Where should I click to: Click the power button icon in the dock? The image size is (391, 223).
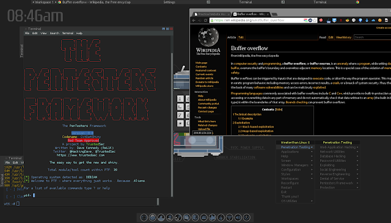247,218
